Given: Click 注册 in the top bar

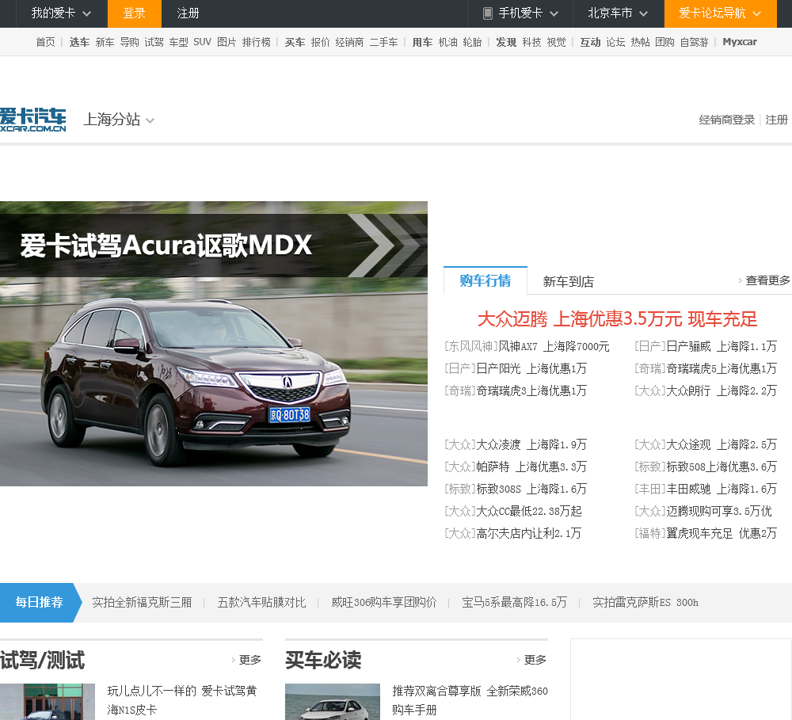Looking at the screenshot, I should tap(188, 13).
